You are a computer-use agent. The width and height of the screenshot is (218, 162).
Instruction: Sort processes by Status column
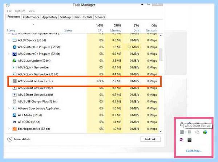(x=68, y=30)
